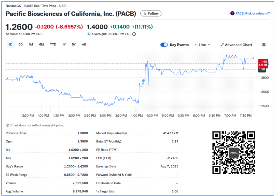Click the Volume value 7,592,500
The image size is (275, 196).
click(80, 183)
